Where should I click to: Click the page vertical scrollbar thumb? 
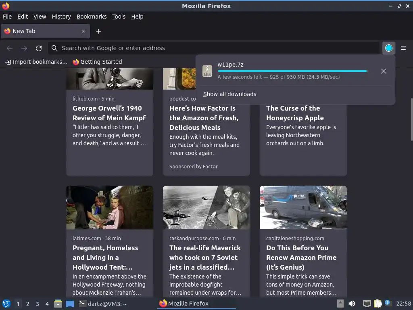click(x=412, y=119)
